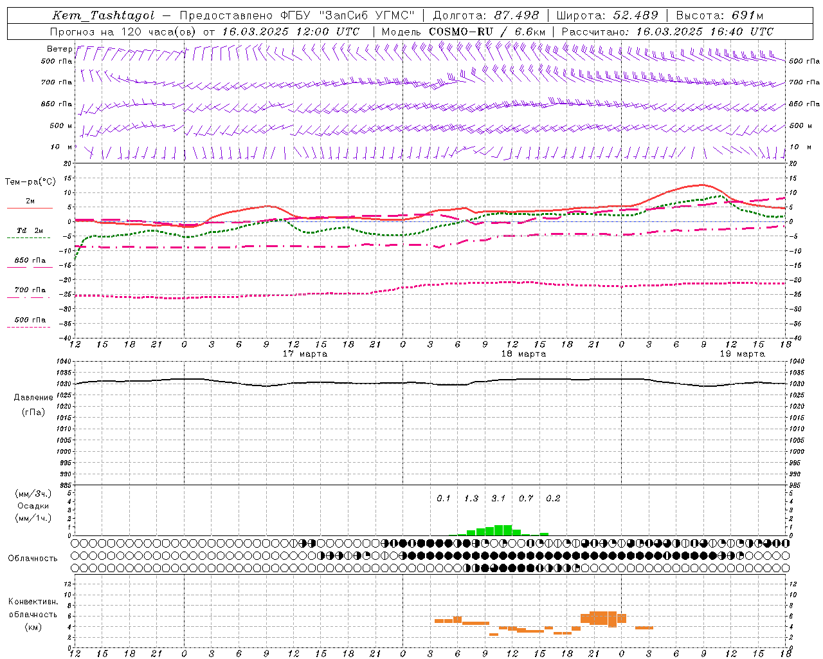The image size is (823, 659).
Task: Click the latitude value 52.489
Action: (635, 15)
